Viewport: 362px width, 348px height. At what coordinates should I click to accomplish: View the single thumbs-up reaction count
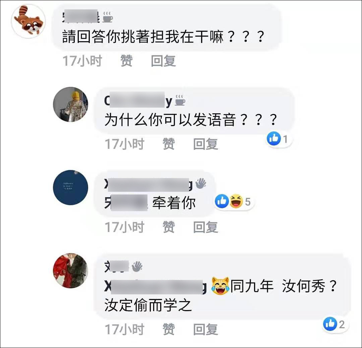pos(279,139)
